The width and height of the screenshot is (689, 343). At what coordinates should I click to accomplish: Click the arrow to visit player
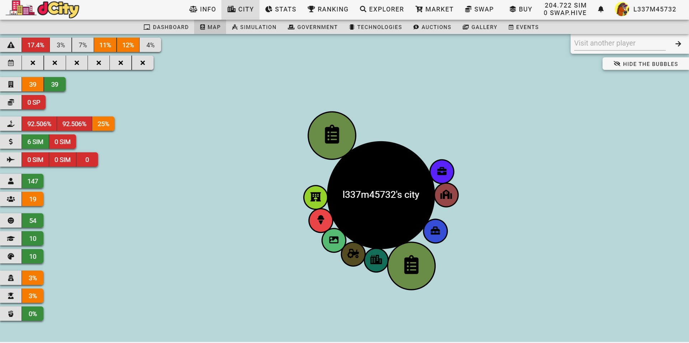click(678, 44)
